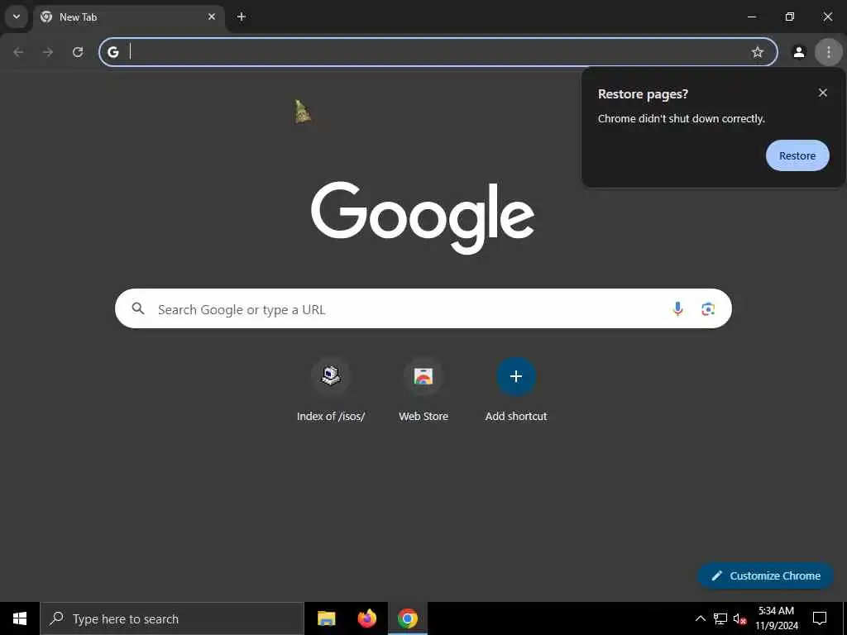Image resolution: width=847 pixels, height=635 pixels.
Task: Click the taskbar Type here to search box
Action: click(172, 618)
